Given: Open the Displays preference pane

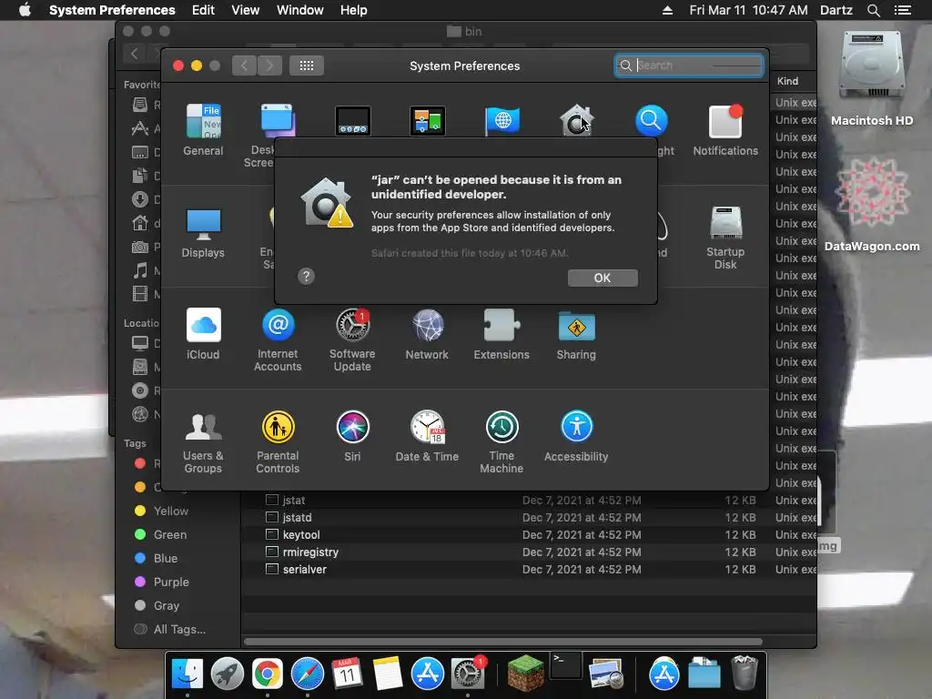Looking at the screenshot, I should click(203, 232).
